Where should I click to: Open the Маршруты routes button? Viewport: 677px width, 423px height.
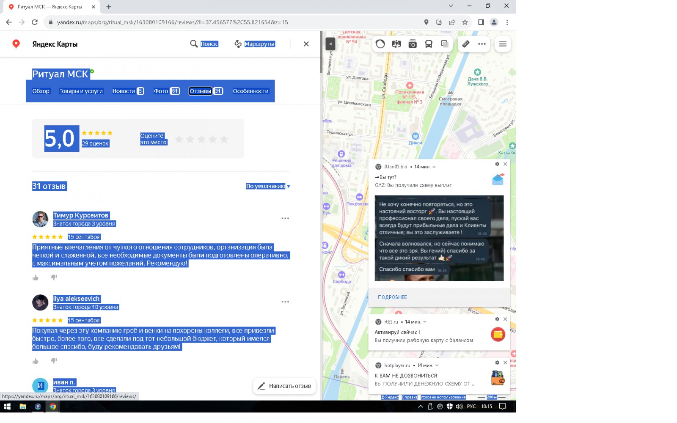255,44
